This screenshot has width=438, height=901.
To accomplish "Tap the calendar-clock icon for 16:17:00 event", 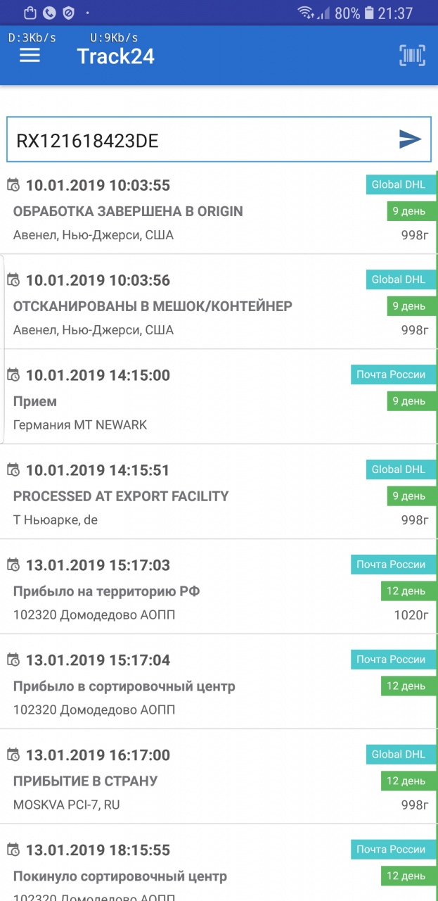I will coord(13,755).
